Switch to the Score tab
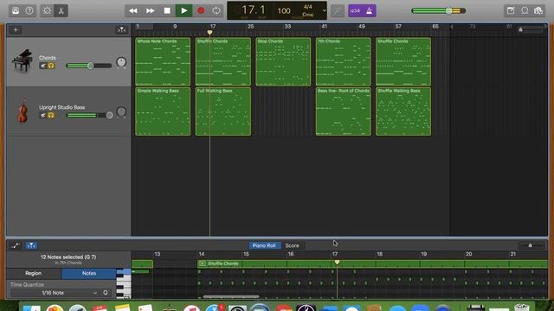The image size is (554, 311). 293,245
